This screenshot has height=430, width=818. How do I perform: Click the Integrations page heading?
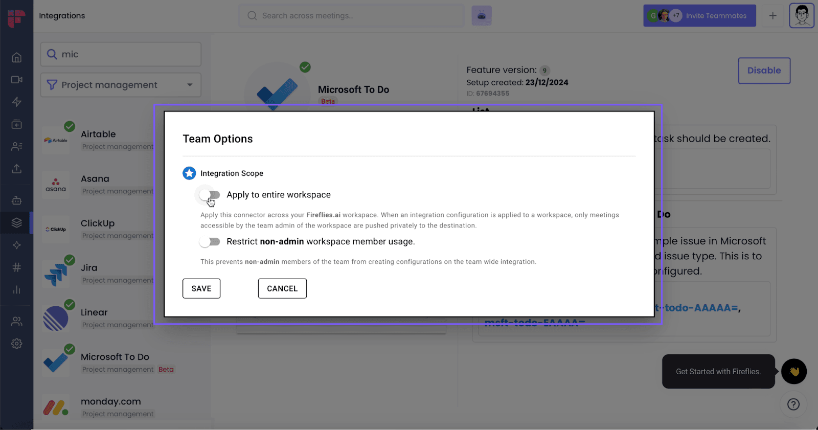62,16
